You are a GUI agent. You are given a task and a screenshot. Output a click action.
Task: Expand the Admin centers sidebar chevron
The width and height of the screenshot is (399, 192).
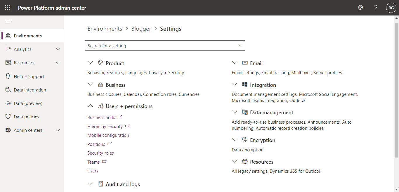[58, 130]
